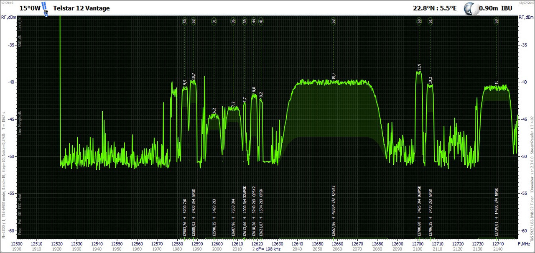The image size is (535, 253).
Task: Click SNR value 9,9 on the carrier peak
Action: tap(185, 82)
